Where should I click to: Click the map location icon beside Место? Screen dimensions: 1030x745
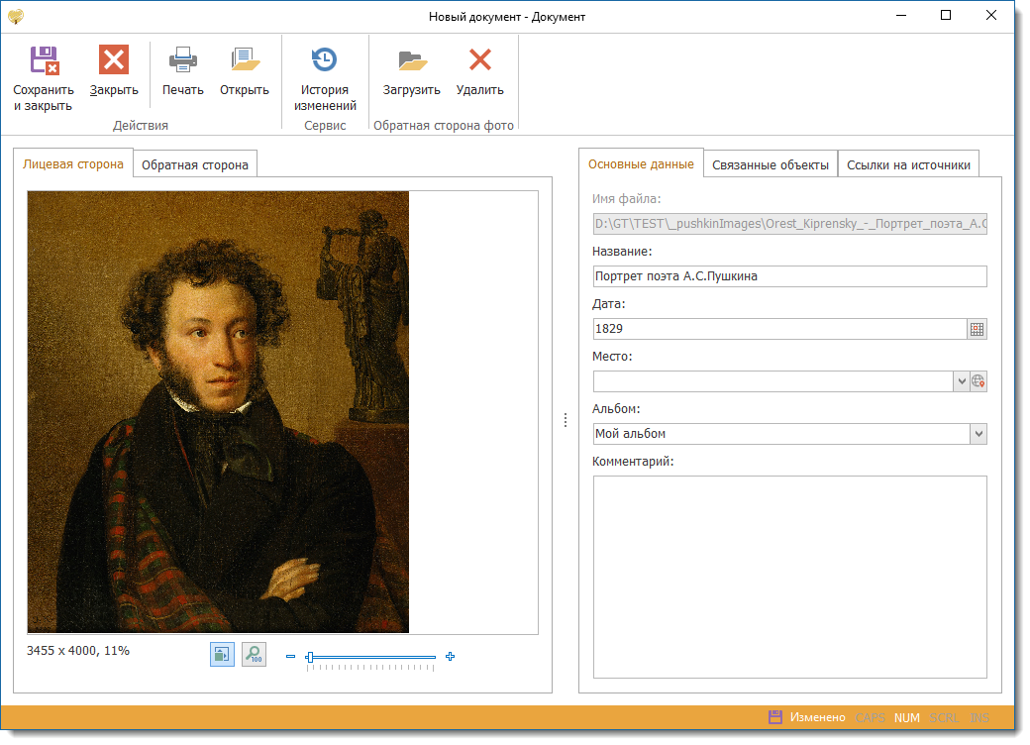coord(978,381)
